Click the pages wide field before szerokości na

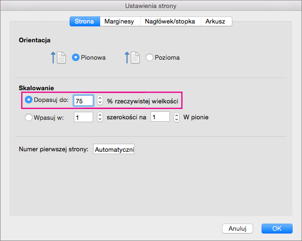click(x=83, y=117)
